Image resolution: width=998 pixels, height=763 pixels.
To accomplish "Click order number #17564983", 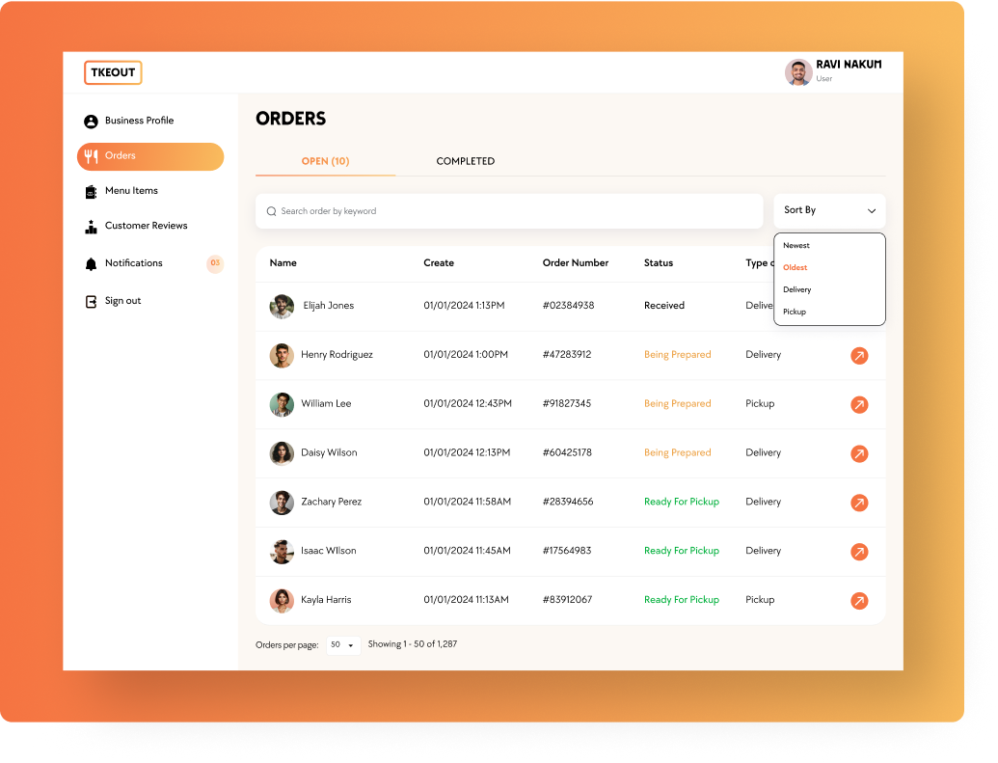I will click(566, 551).
